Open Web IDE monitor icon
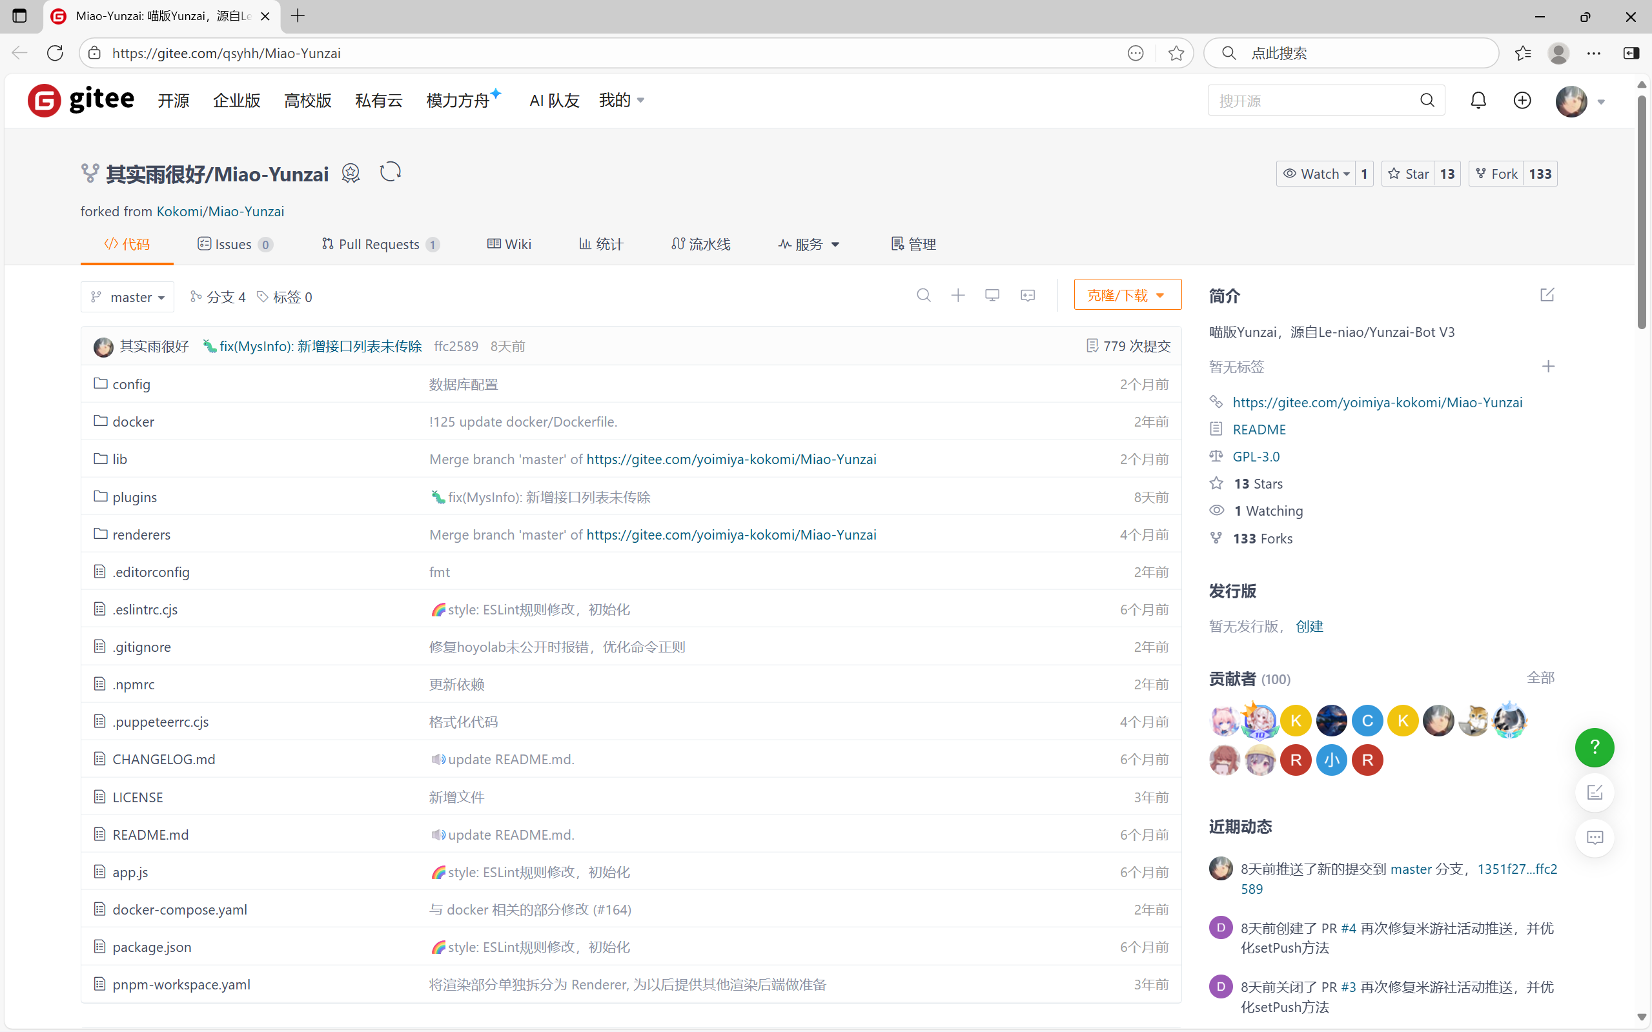The height and width of the screenshot is (1032, 1652). 992,296
